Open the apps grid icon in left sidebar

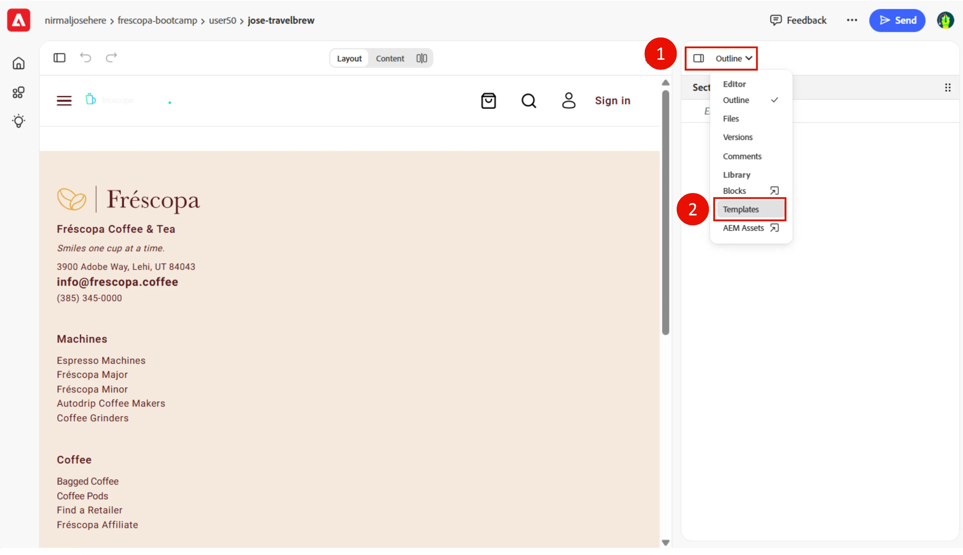point(18,92)
